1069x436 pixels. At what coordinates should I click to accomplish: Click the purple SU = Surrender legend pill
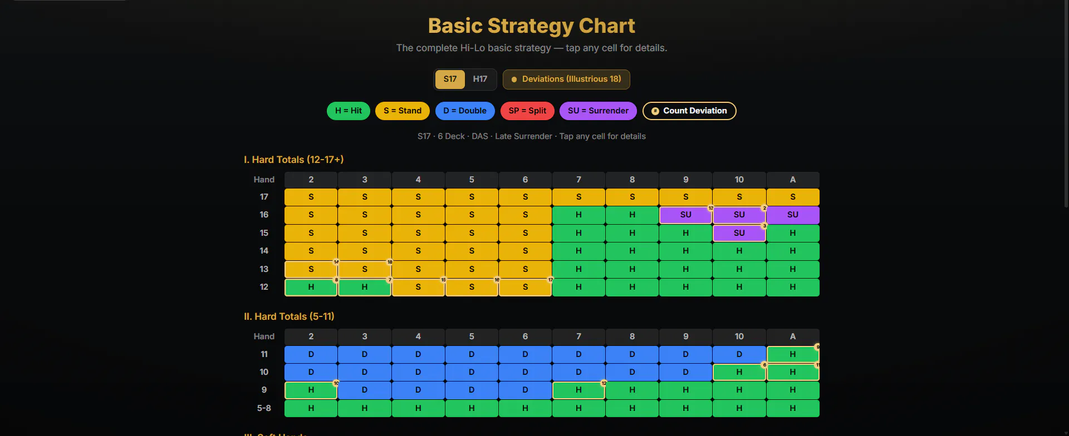tap(598, 111)
